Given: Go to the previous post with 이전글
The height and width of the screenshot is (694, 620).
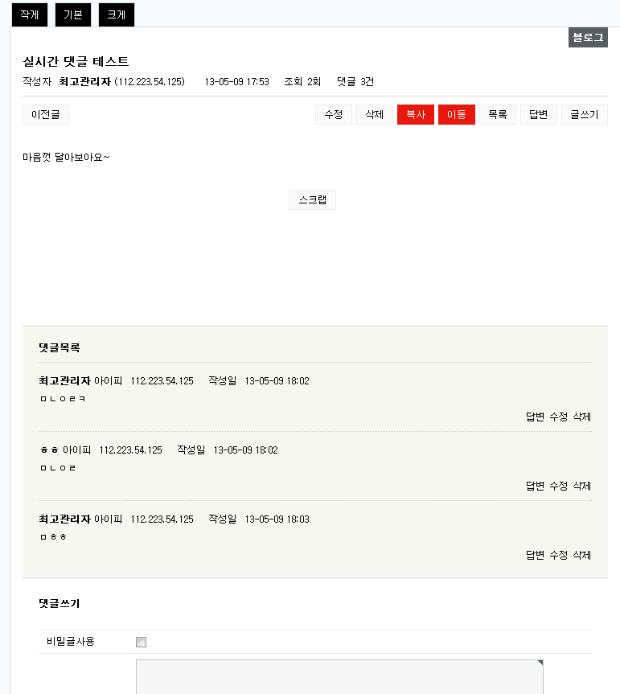Looking at the screenshot, I should tap(46, 115).
